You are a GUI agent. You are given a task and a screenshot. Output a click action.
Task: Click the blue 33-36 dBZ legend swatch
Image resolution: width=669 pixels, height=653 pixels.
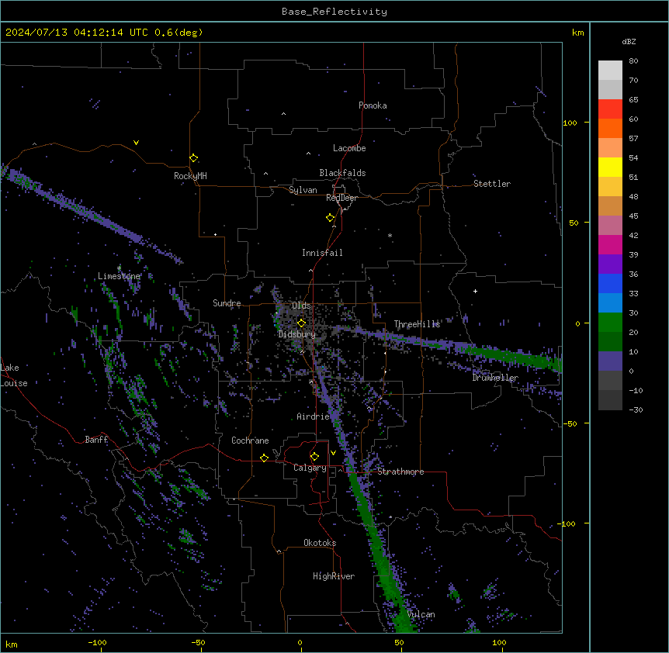pyautogui.click(x=610, y=283)
